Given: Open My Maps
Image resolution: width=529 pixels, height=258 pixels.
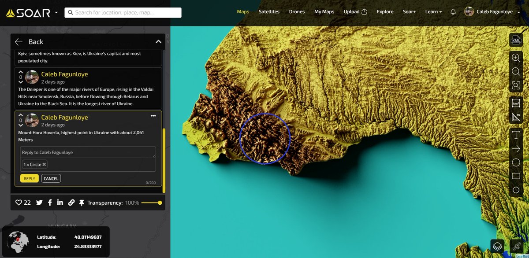Looking at the screenshot, I should [324, 12].
